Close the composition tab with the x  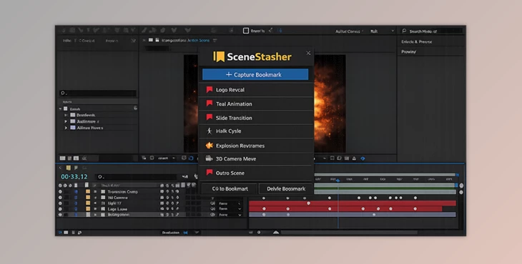pyautogui.click(x=144, y=40)
